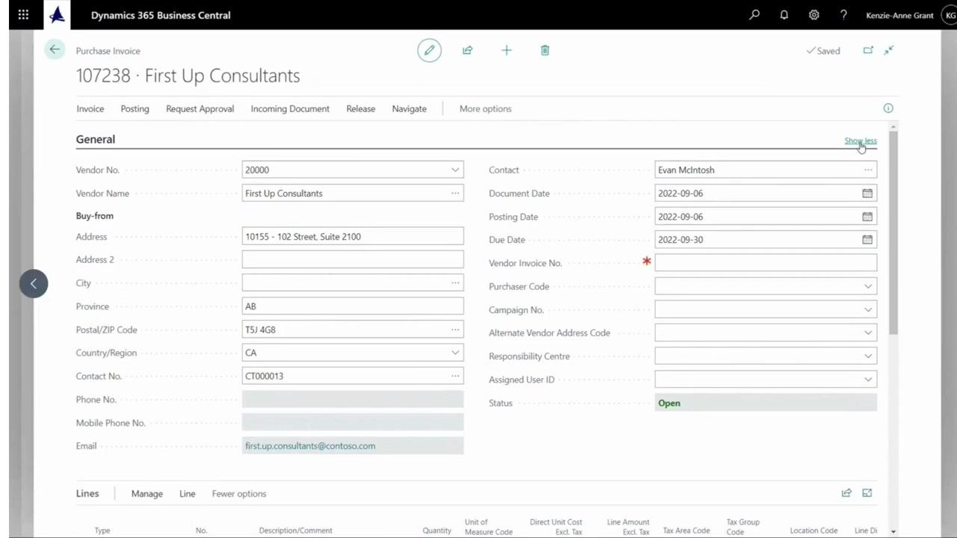Screen dimensions: 957x538
Task: Open the Navigate menu
Action: (409, 109)
